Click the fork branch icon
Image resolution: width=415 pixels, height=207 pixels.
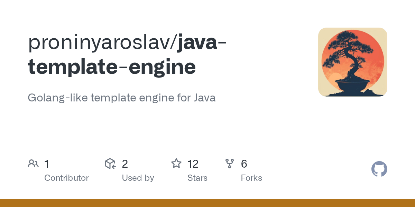(230, 164)
